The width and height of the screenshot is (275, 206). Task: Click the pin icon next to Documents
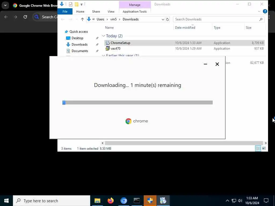point(97,51)
